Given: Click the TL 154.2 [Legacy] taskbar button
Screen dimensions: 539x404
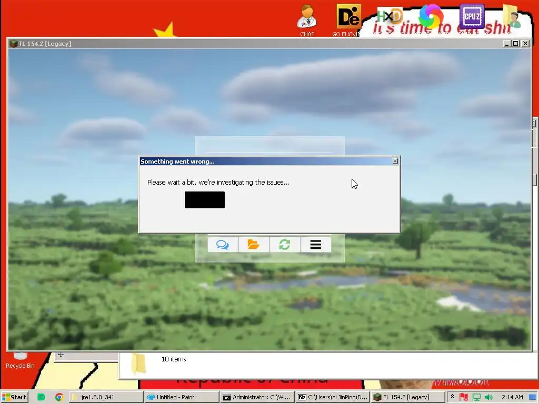Looking at the screenshot, I should (408, 397).
